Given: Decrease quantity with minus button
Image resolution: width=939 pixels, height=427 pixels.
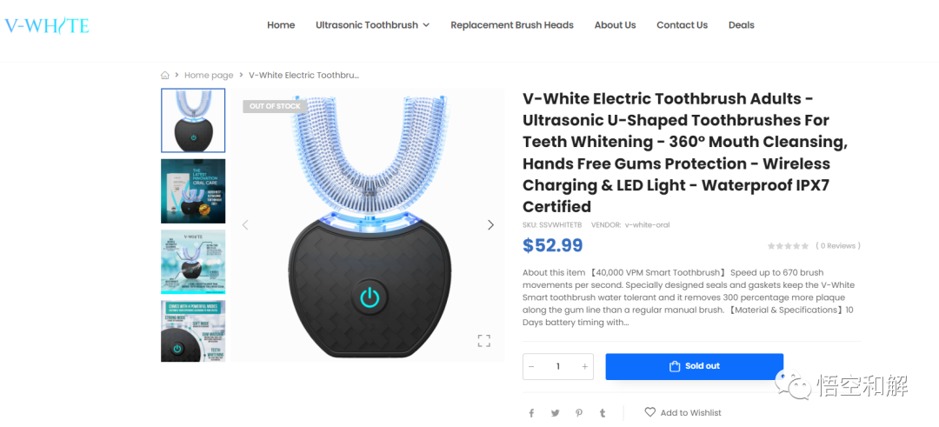Looking at the screenshot, I should [x=532, y=366].
